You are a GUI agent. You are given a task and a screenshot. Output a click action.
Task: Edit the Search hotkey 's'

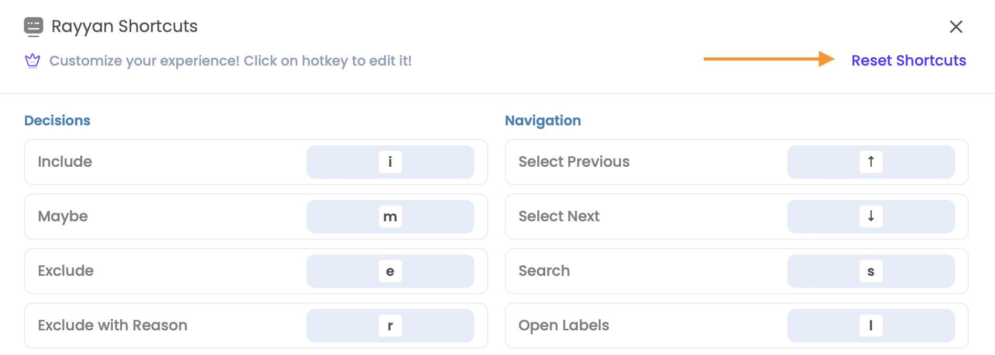click(871, 271)
